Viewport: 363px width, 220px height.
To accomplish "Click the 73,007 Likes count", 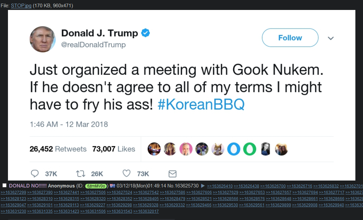I will (x=114, y=149).
